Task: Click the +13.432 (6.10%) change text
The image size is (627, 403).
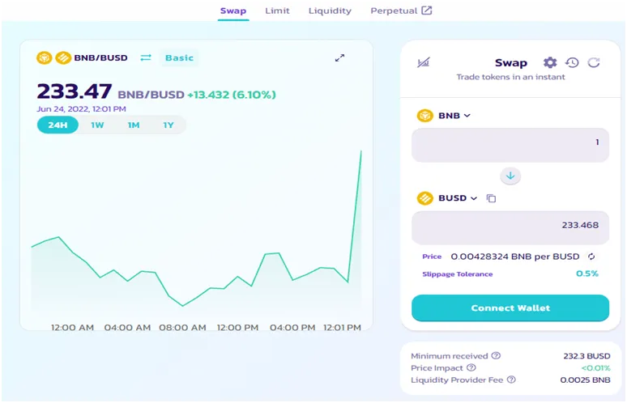Action: pyautogui.click(x=232, y=95)
